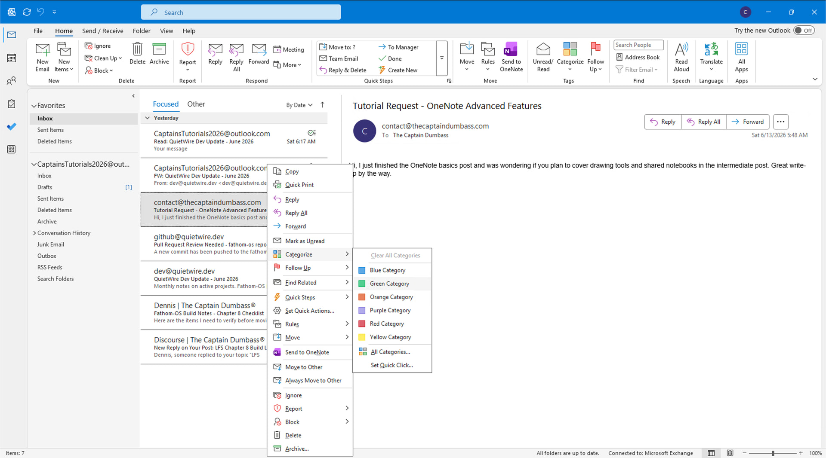Click the Create New quick step
826x458 pixels.
point(398,70)
